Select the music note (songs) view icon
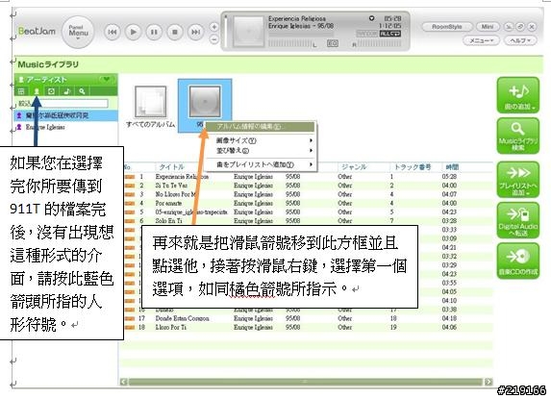 point(66,91)
